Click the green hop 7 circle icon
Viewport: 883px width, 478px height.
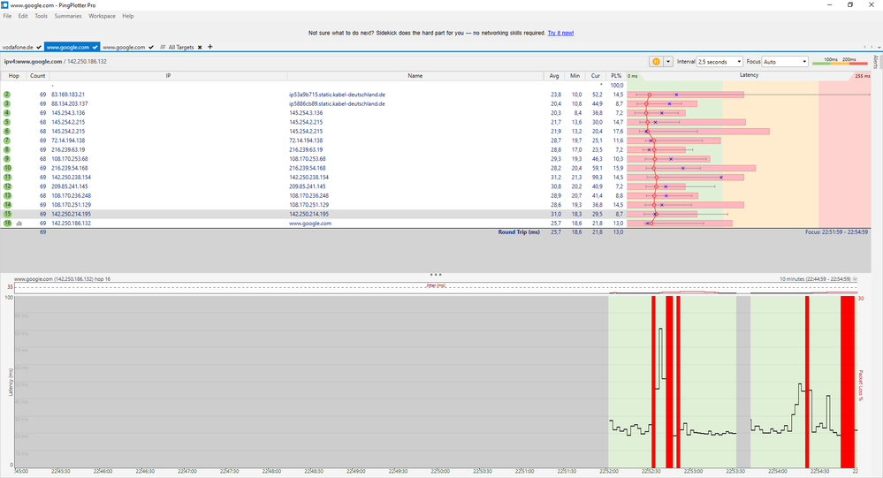7,140
